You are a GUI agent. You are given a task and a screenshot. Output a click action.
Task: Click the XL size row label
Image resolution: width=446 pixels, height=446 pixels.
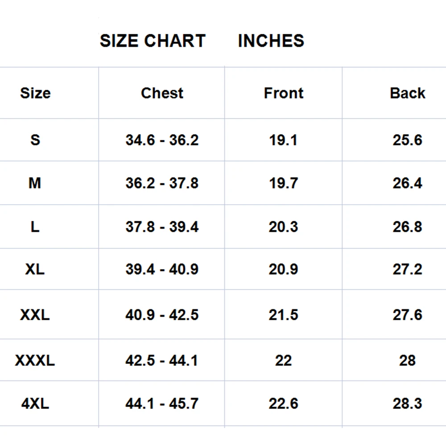[x=35, y=269]
